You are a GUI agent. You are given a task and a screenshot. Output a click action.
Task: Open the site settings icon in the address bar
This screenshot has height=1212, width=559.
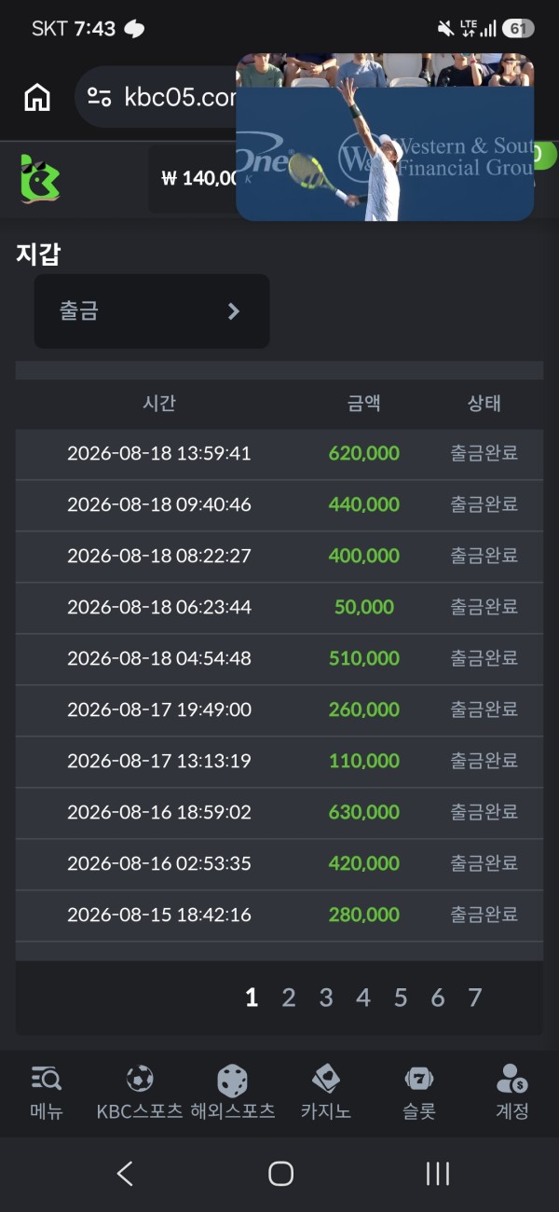pos(100,97)
